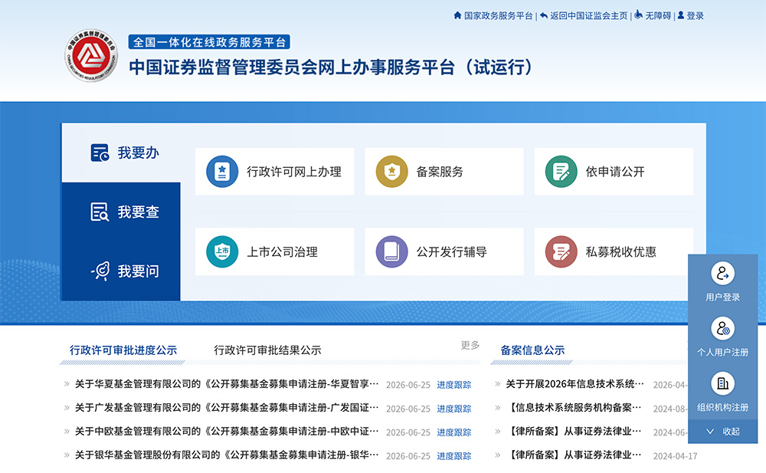766x473 pixels.
Task: Open the 【信息技术系统服务机构备案 entry
Action: 574,408
